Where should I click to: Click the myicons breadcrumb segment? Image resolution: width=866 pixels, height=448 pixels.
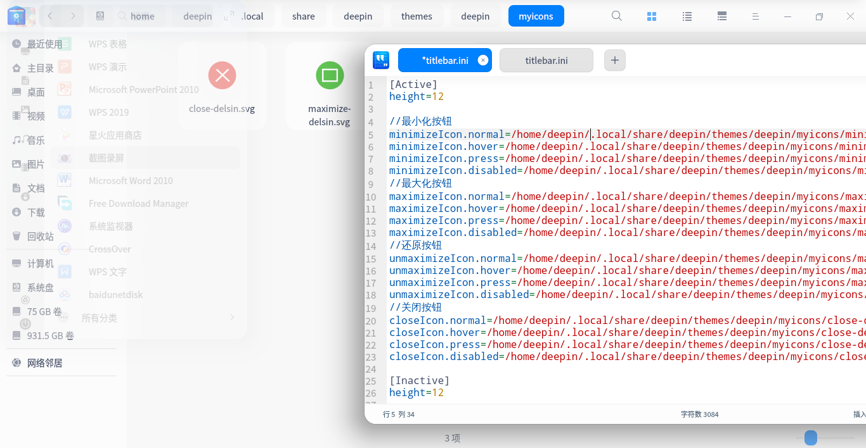point(536,16)
